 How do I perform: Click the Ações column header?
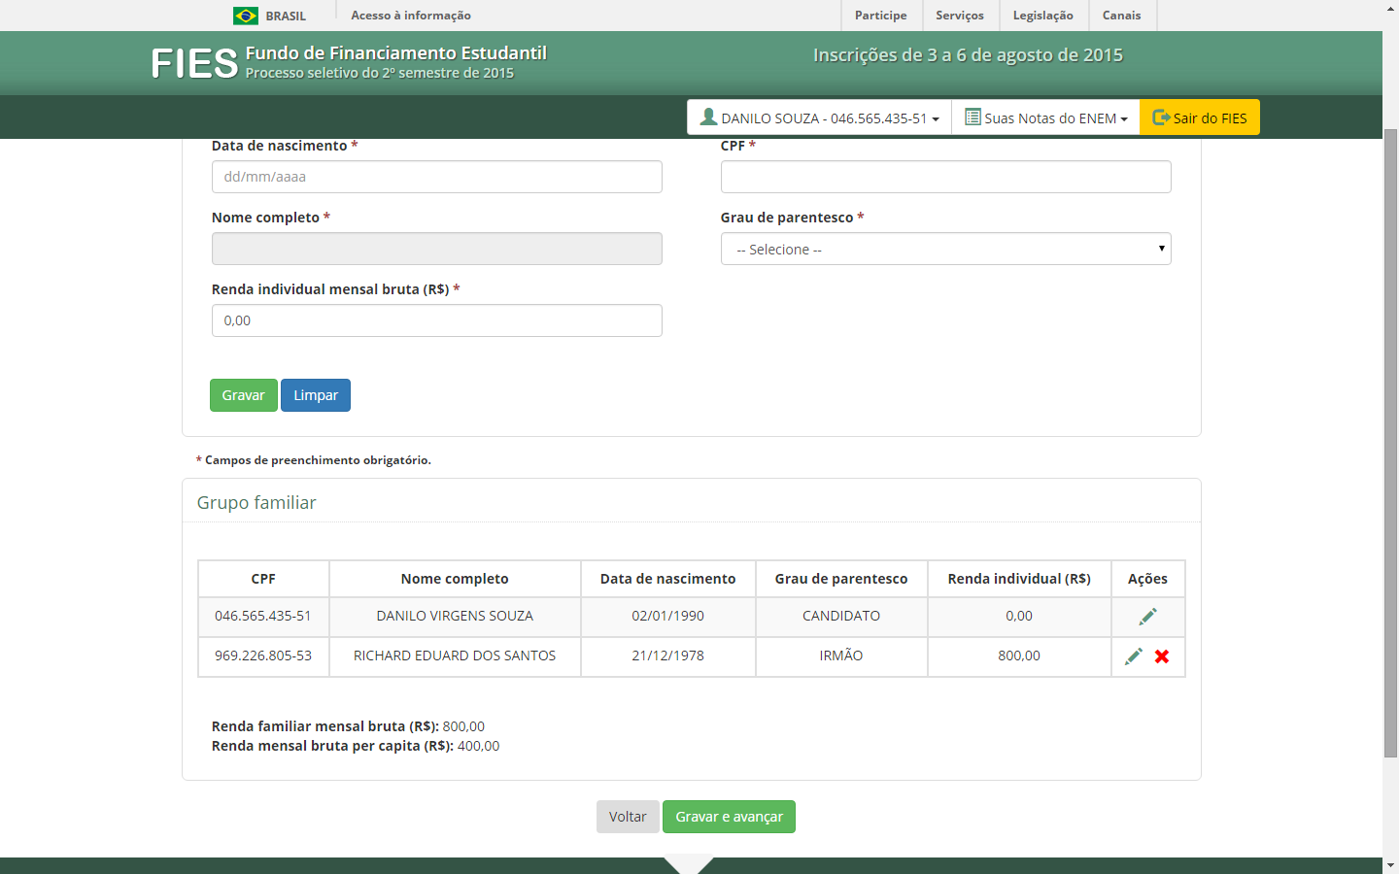pyautogui.click(x=1147, y=579)
